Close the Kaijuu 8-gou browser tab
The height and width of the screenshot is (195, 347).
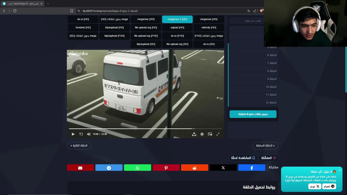click(41, 4)
